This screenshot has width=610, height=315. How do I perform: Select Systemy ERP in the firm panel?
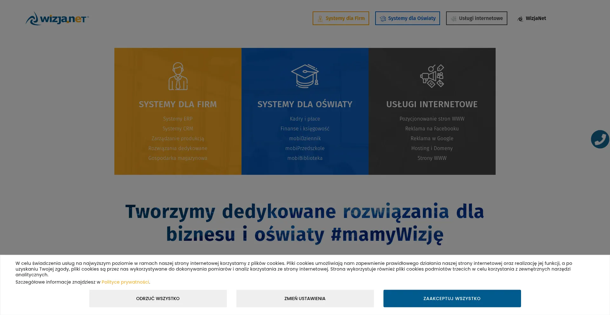coord(178,119)
